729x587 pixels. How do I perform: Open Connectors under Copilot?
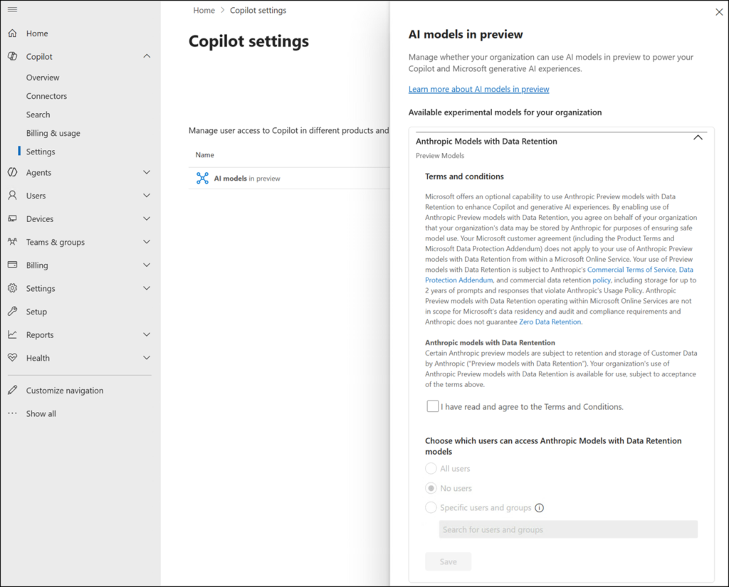[46, 96]
